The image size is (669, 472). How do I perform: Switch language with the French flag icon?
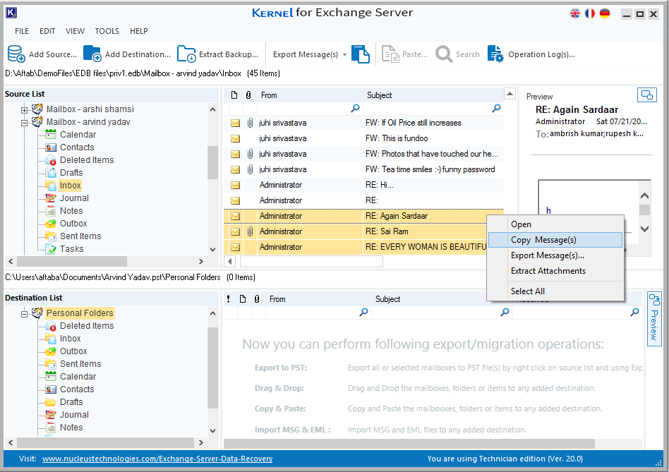[590, 13]
